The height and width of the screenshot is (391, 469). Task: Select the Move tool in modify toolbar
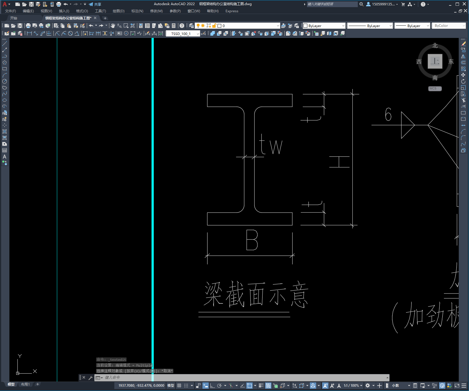[x=463, y=75]
